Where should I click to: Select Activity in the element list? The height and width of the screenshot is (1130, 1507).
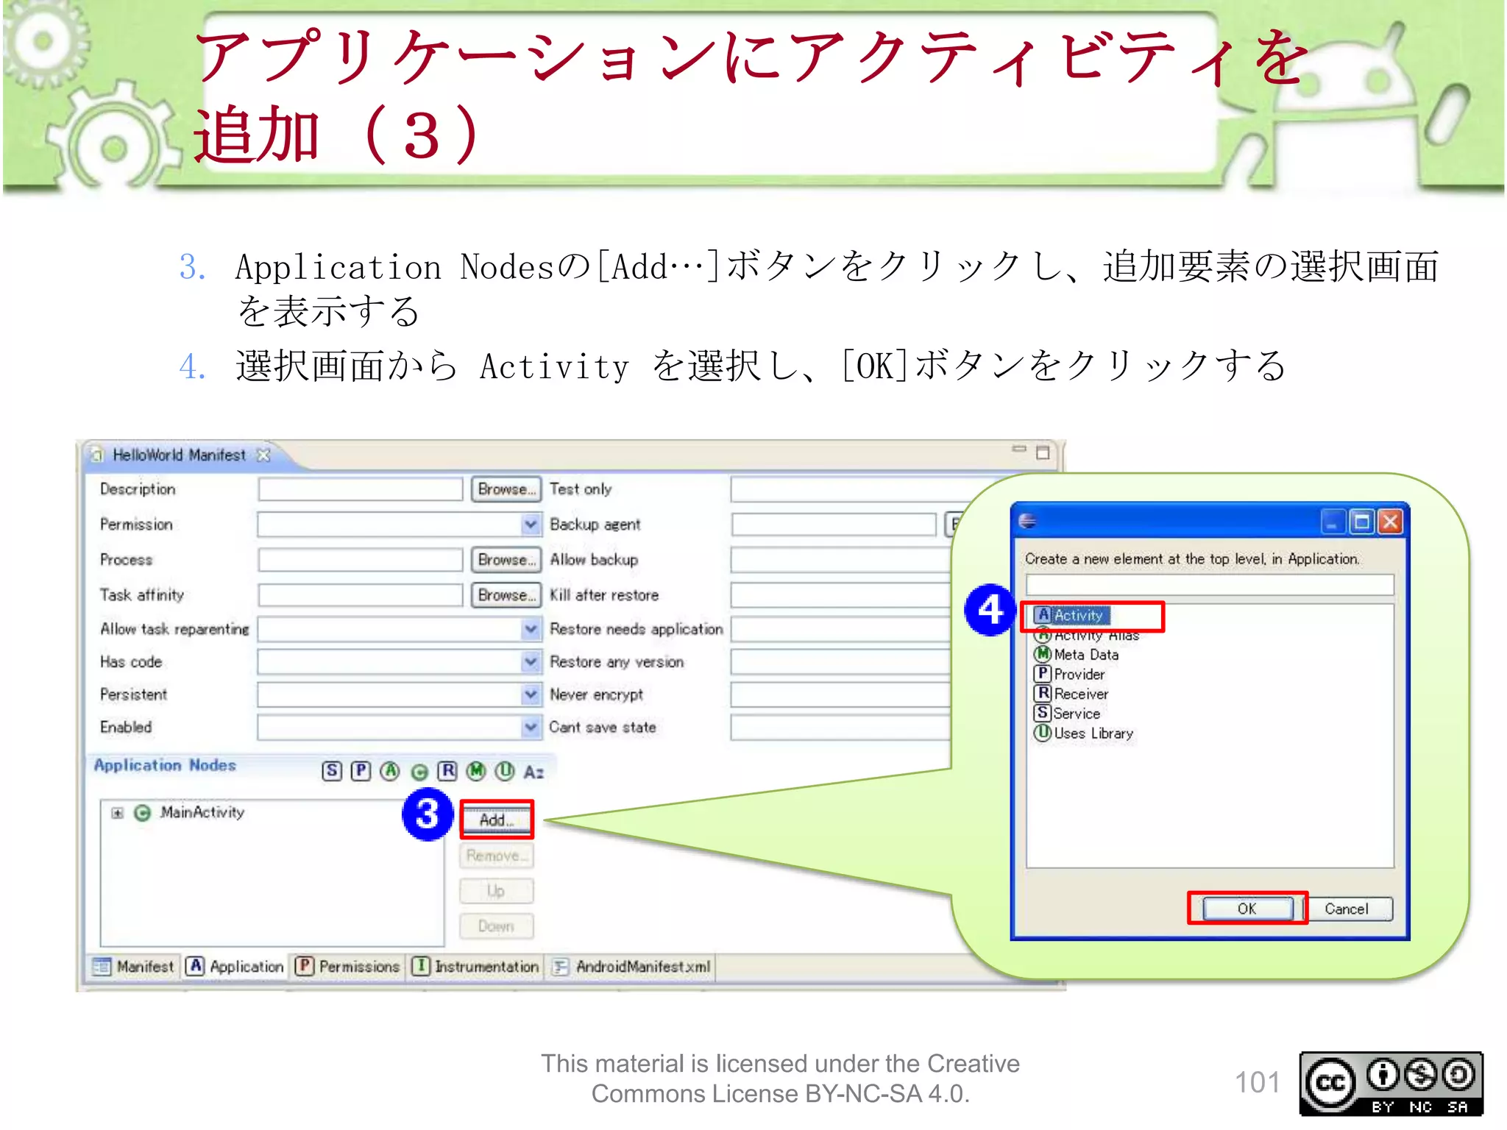[1071, 615]
